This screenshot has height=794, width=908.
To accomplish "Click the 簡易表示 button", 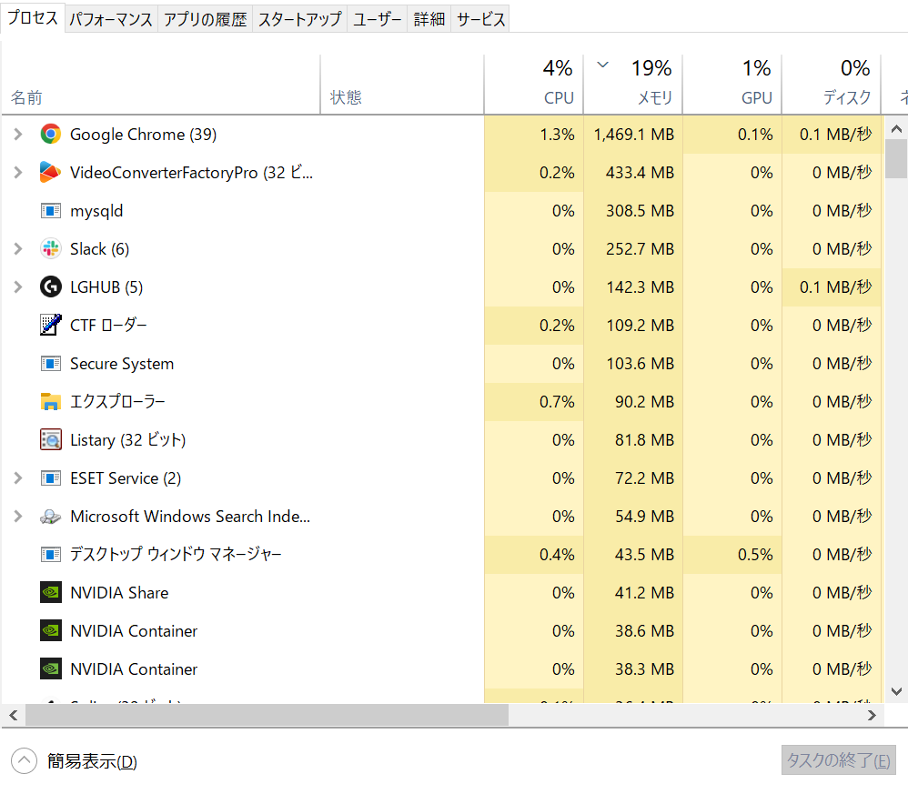I will pyautogui.click(x=75, y=762).
